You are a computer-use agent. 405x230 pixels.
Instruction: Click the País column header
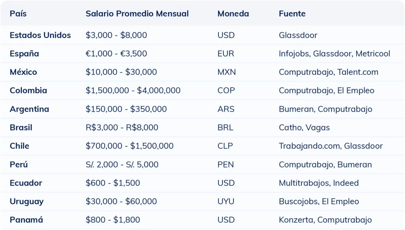point(18,14)
